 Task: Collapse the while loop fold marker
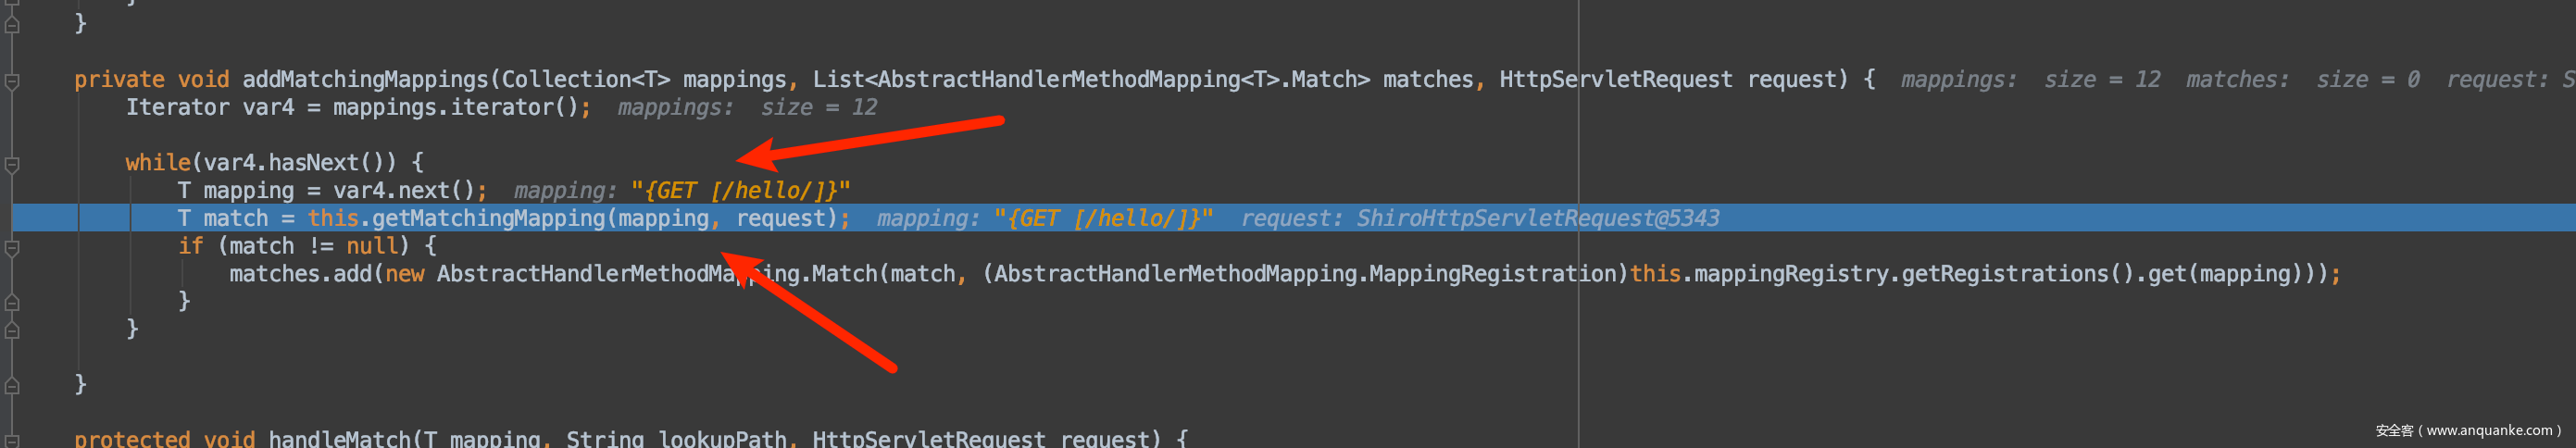pyautogui.click(x=12, y=164)
